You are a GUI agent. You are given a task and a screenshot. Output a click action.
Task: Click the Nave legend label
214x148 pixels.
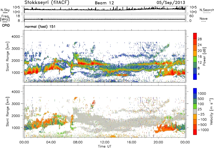click(x=204, y=19)
